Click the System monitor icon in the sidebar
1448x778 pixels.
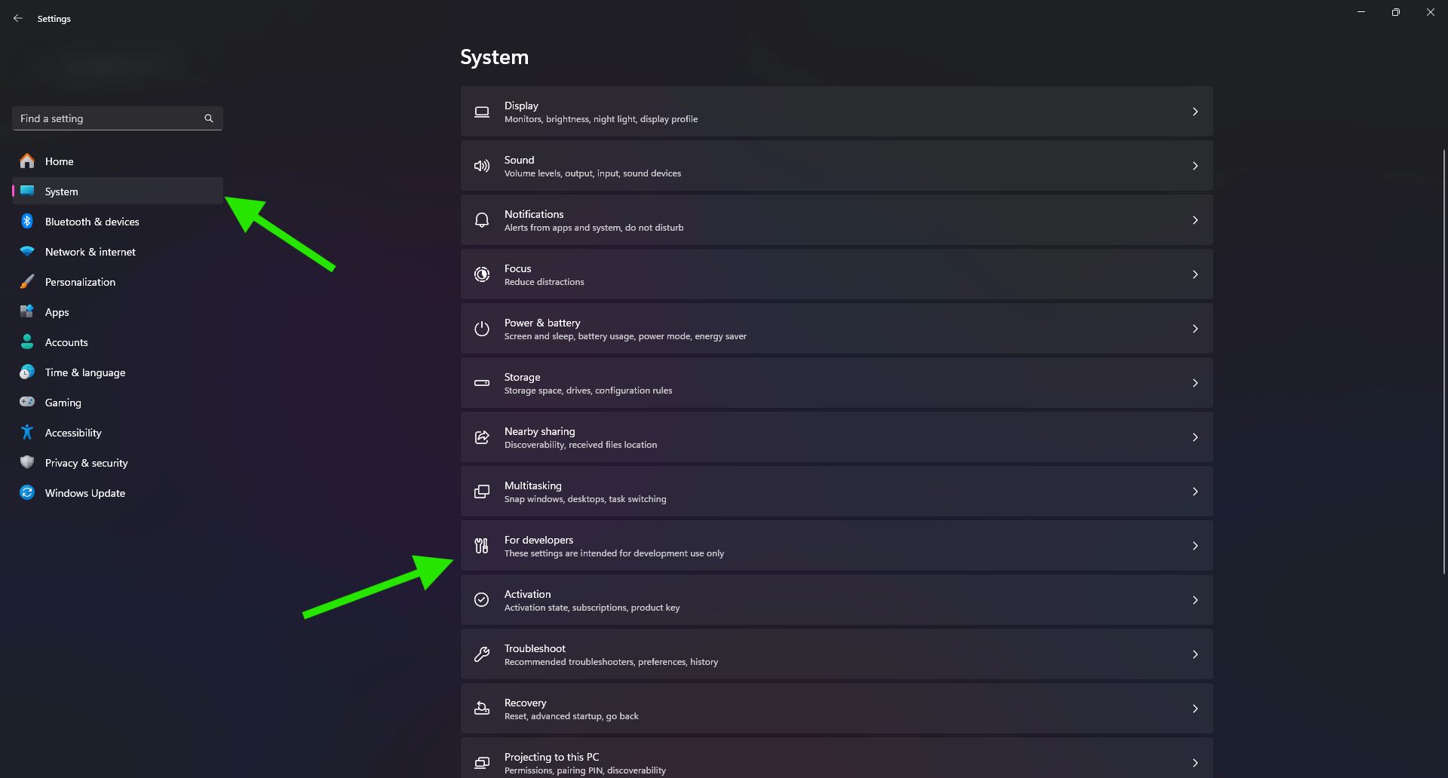(27, 191)
